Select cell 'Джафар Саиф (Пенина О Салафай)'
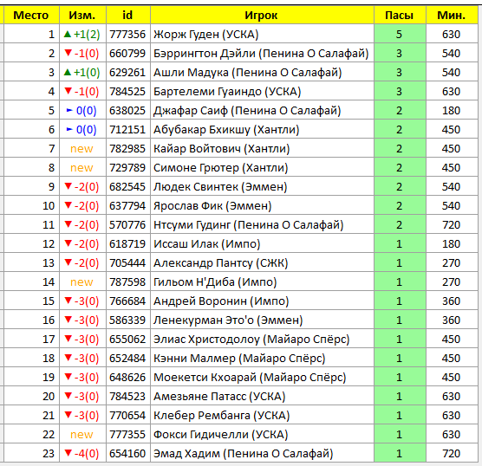 pos(262,110)
